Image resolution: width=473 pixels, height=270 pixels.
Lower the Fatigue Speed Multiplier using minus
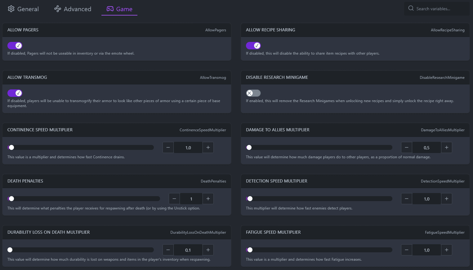pos(407,250)
